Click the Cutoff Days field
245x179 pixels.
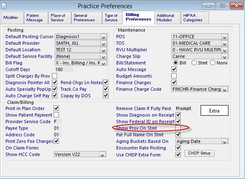pyautogui.click(x=64, y=69)
